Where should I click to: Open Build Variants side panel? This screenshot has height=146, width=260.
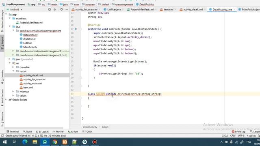click(2, 98)
